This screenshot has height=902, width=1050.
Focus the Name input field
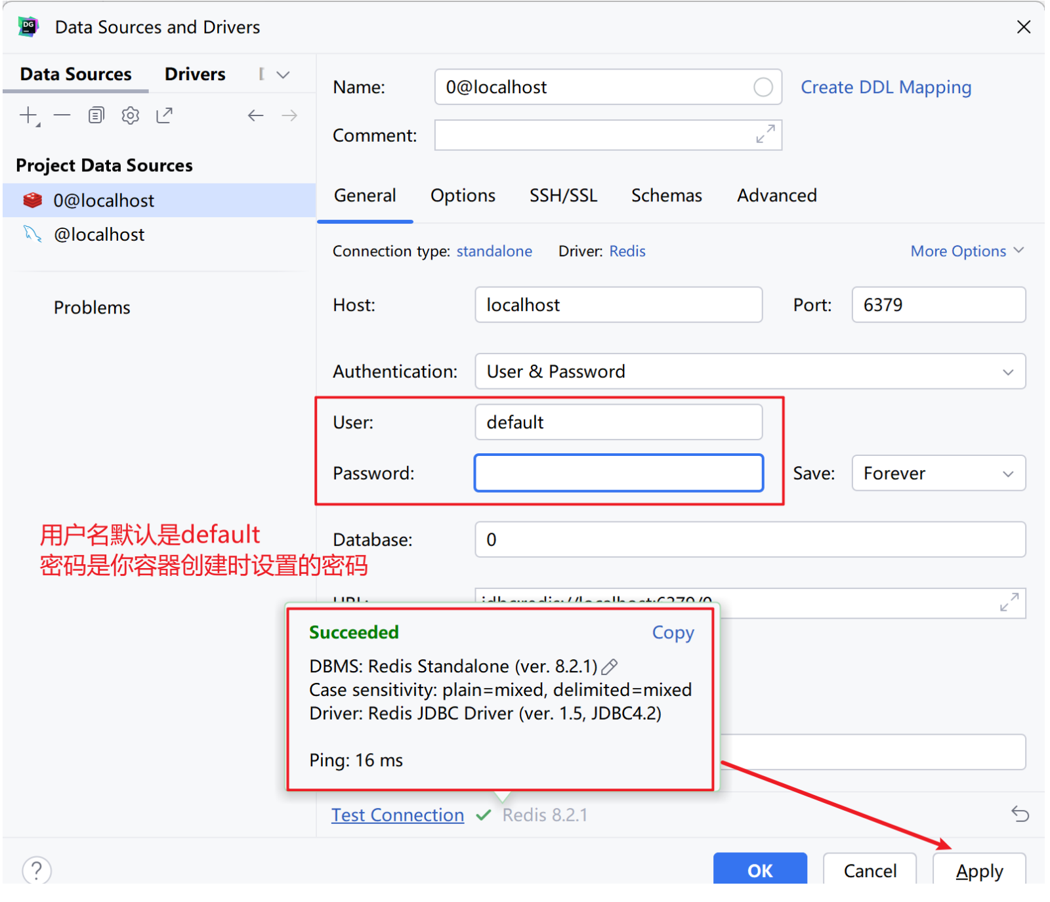coord(608,87)
